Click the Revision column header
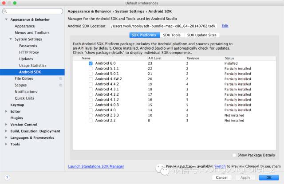Image resolution: width=284 pixels, height=184 pixels. point(193,58)
